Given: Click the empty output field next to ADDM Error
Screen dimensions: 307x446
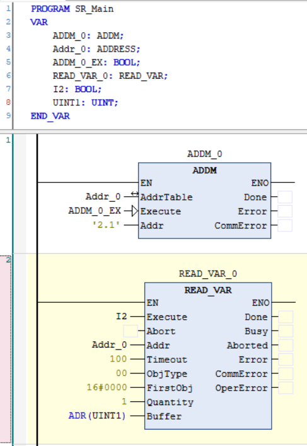Looking at the screenshot, I should coord(285,211).
